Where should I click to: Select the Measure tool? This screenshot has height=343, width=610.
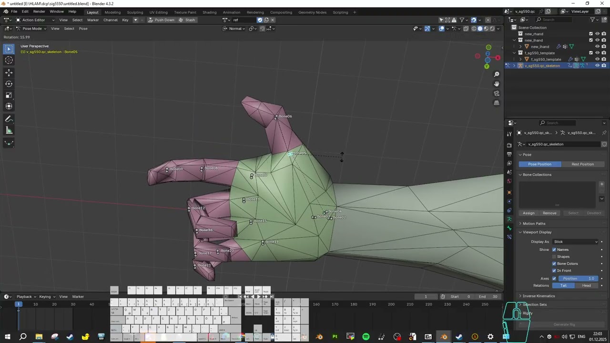9,131
